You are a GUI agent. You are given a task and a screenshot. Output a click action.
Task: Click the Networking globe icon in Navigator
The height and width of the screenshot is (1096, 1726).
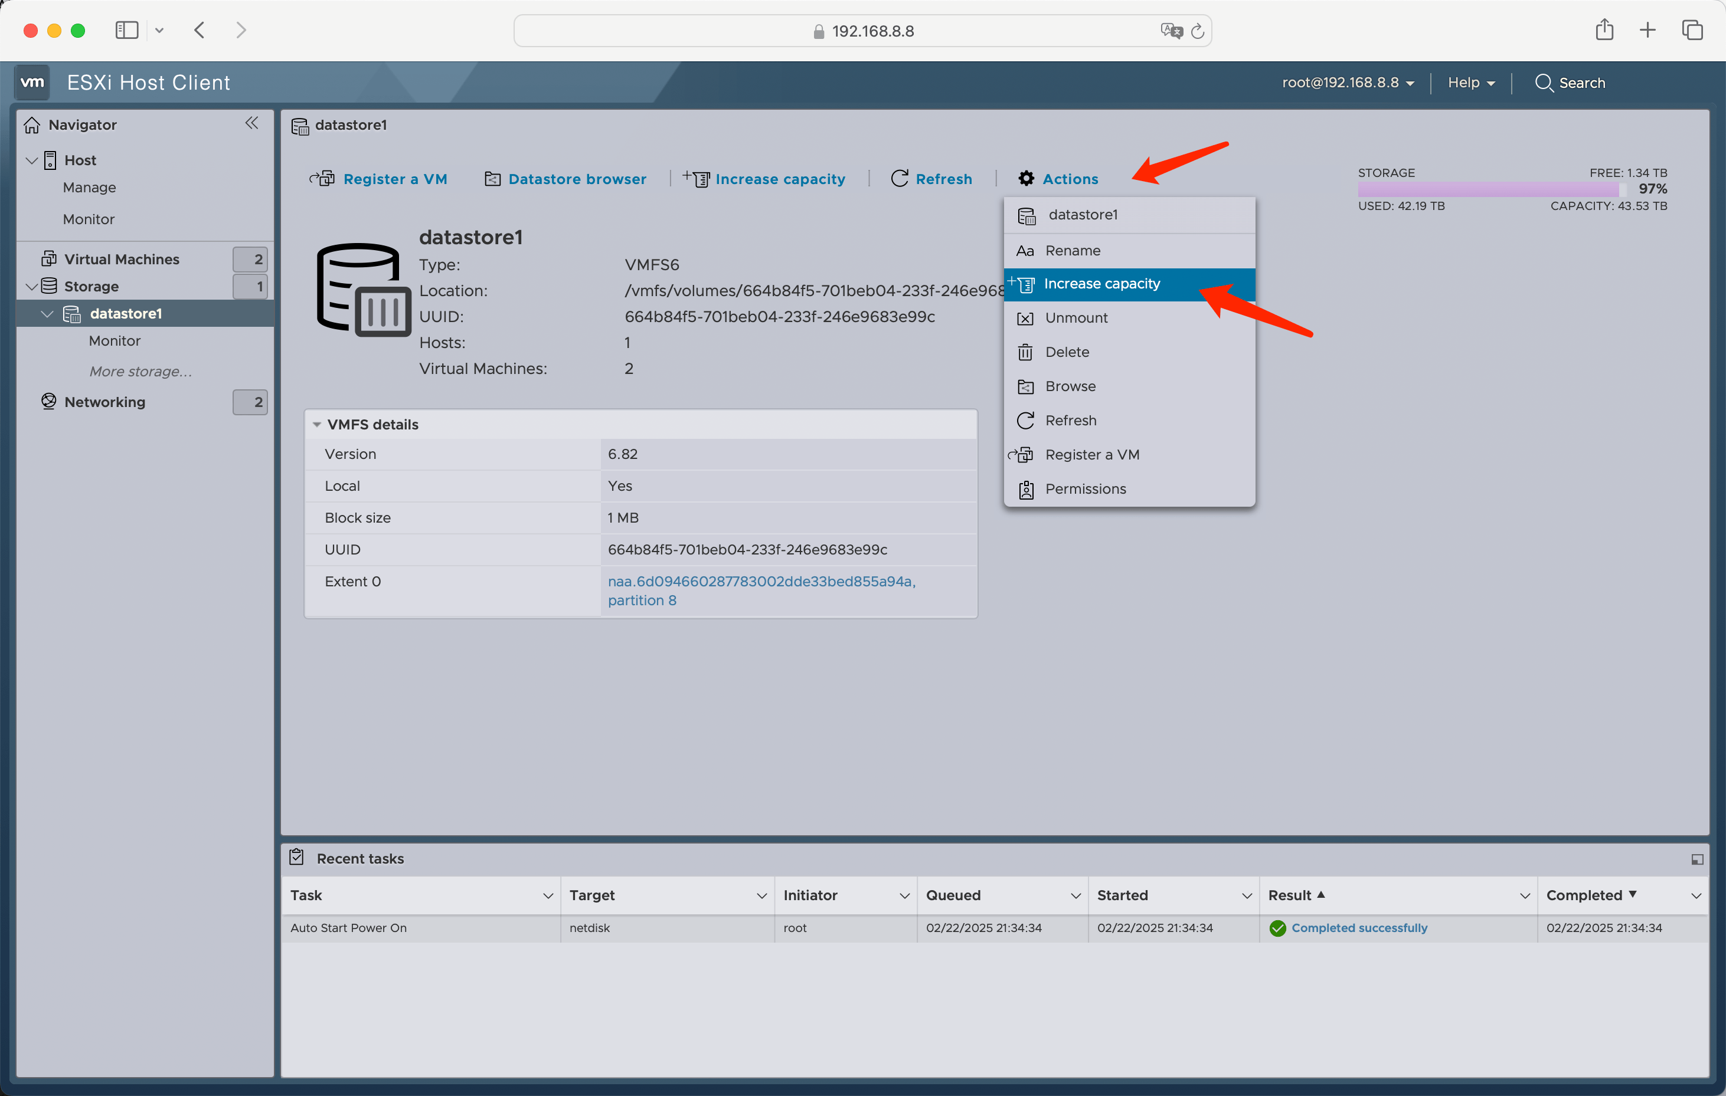coord(49,401)
